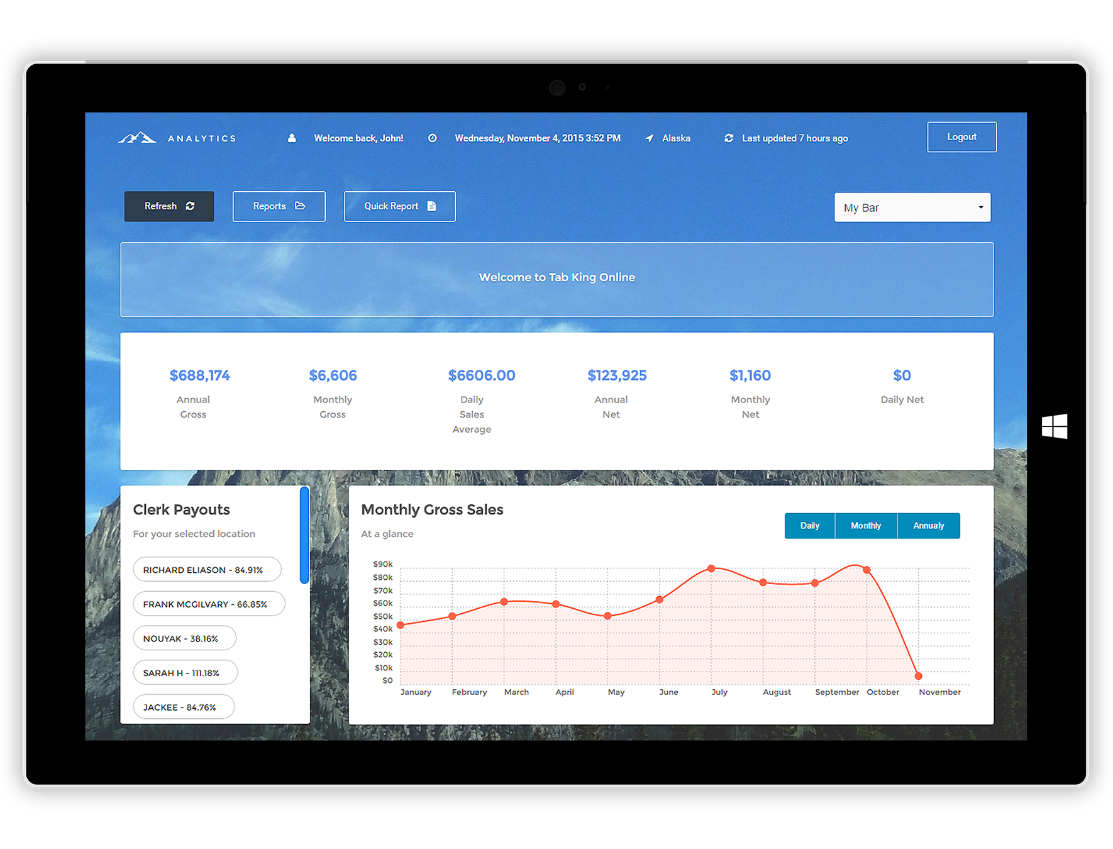Screen dimensions: 1113x849
Task: Enable Daily view on the sales chart
Action: click(x=809, y=526)
